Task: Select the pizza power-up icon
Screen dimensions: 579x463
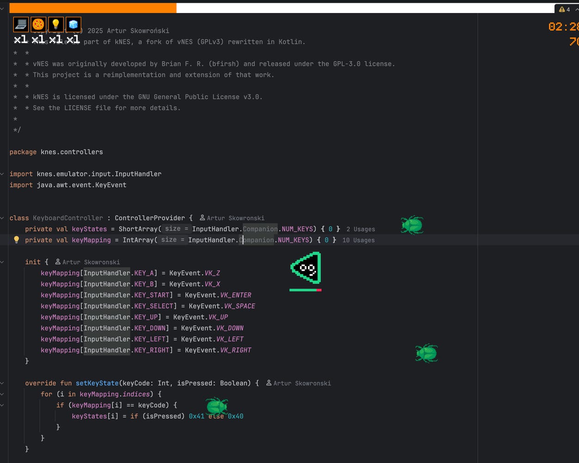Action: (38, 25)
